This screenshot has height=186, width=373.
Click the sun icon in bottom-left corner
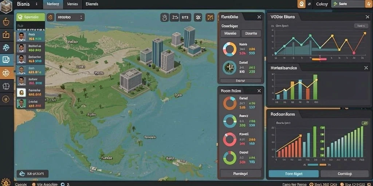[6, 182]
